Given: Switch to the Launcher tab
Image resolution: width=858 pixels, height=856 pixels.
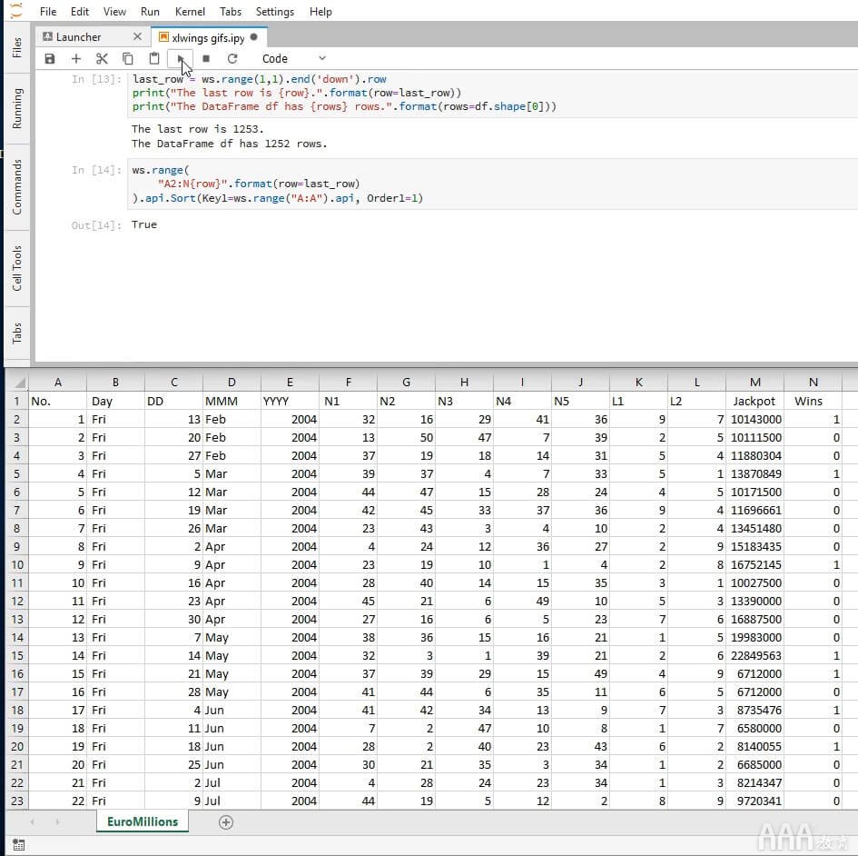Looking at the screenshot, I should [79, 37].
